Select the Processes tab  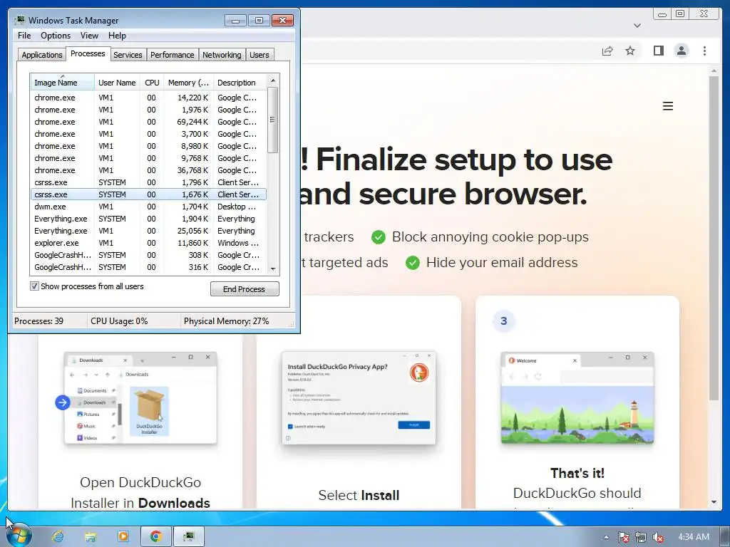(88, 53)
